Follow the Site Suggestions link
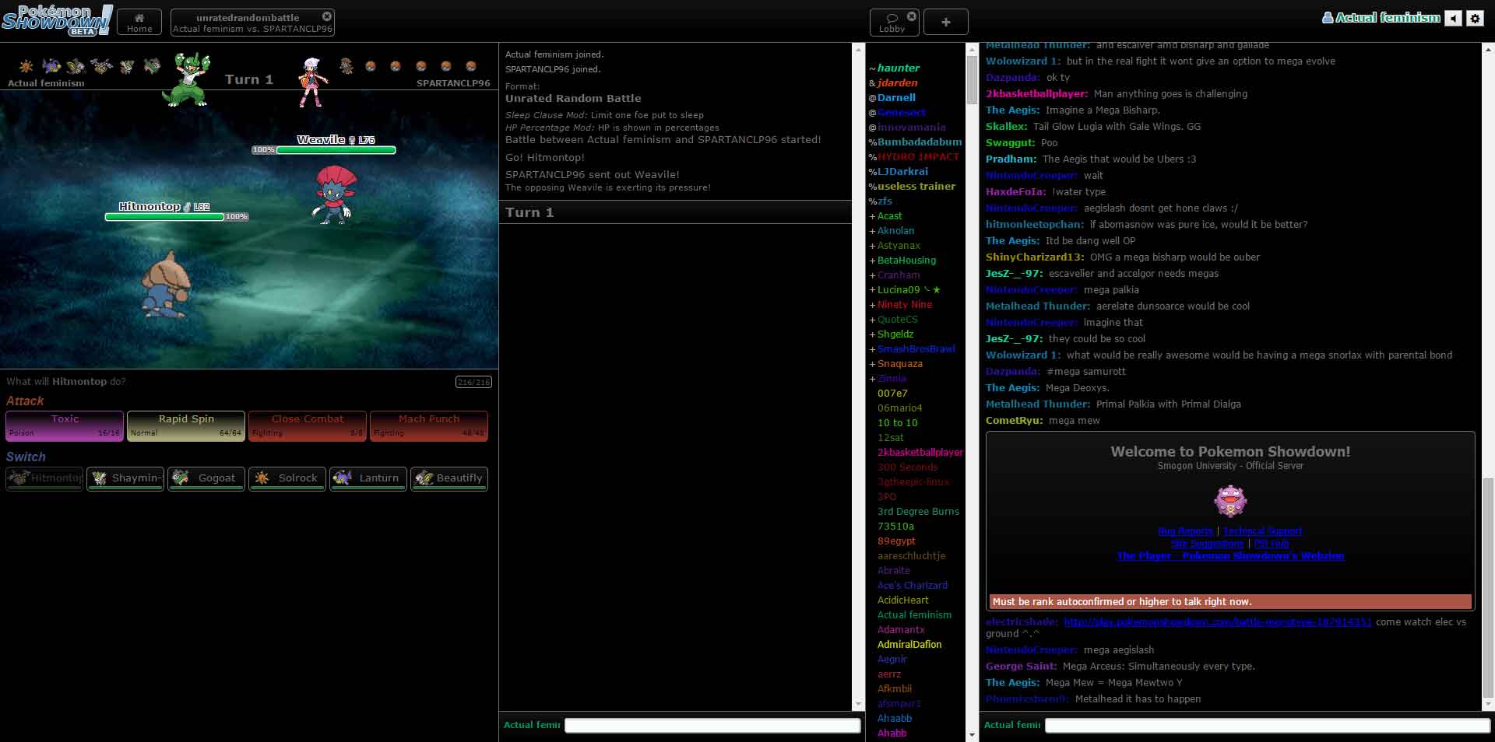This screenshot has width=1495, height=742. 1207,544
